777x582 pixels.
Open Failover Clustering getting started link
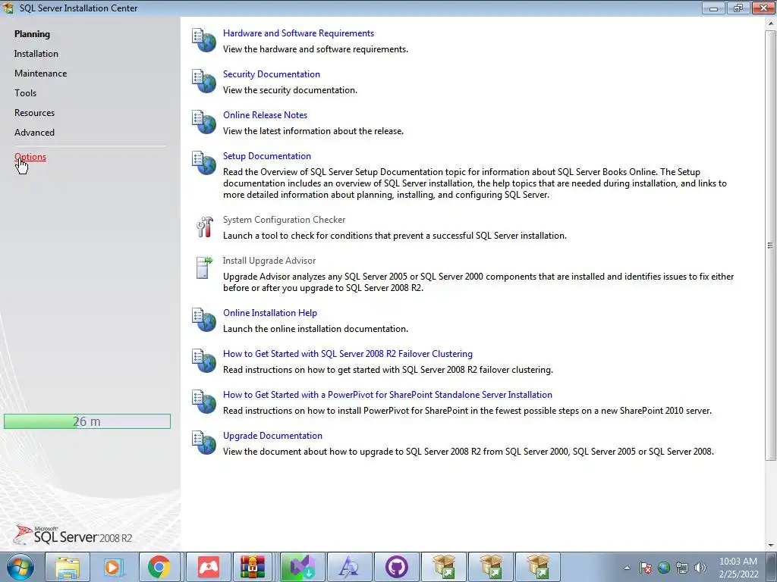coord(348,354)
